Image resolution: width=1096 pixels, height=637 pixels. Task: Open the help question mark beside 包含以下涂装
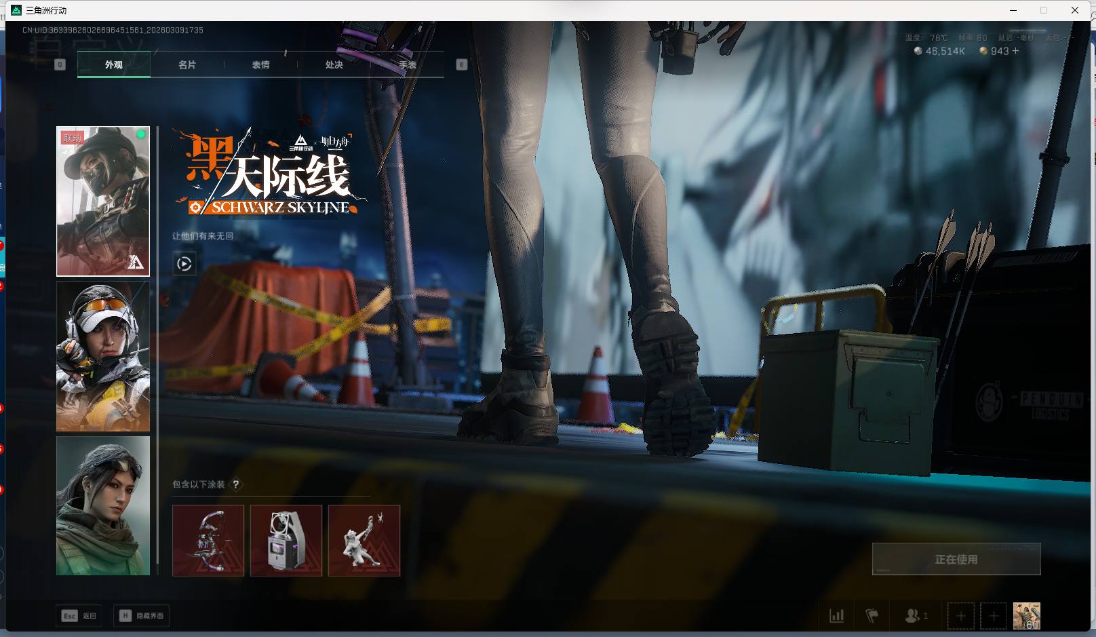pyautogui.click(x=236, y=484)
